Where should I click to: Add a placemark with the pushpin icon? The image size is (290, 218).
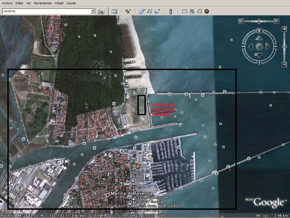coord(128,11)
